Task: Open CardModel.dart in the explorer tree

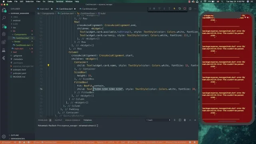Action: [x=23, y=45]
